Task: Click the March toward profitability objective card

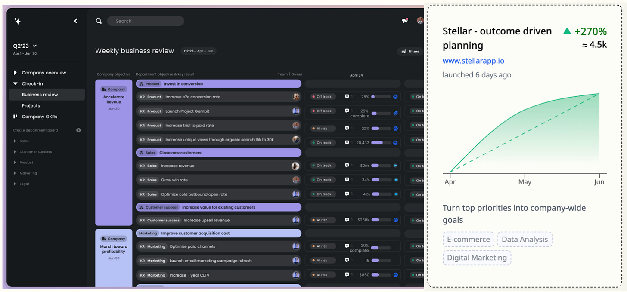Action: coord(114,258)
